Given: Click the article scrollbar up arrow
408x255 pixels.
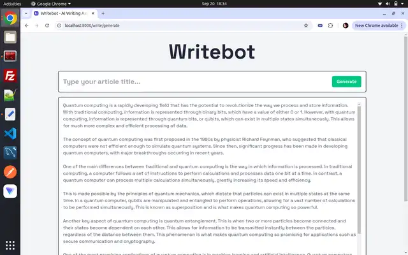Looking at the screenshot, I should point(359,105).
